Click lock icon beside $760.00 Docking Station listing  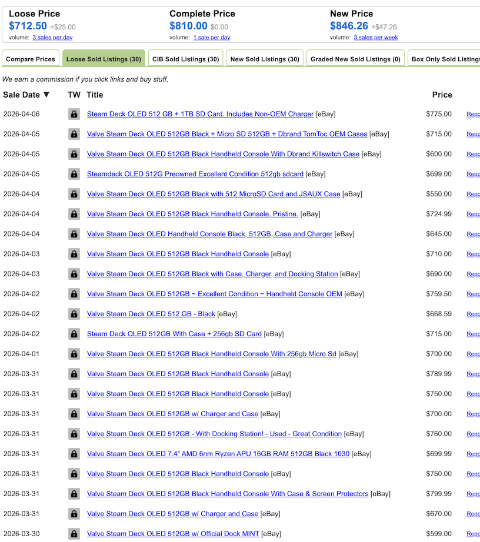point(74,434)
